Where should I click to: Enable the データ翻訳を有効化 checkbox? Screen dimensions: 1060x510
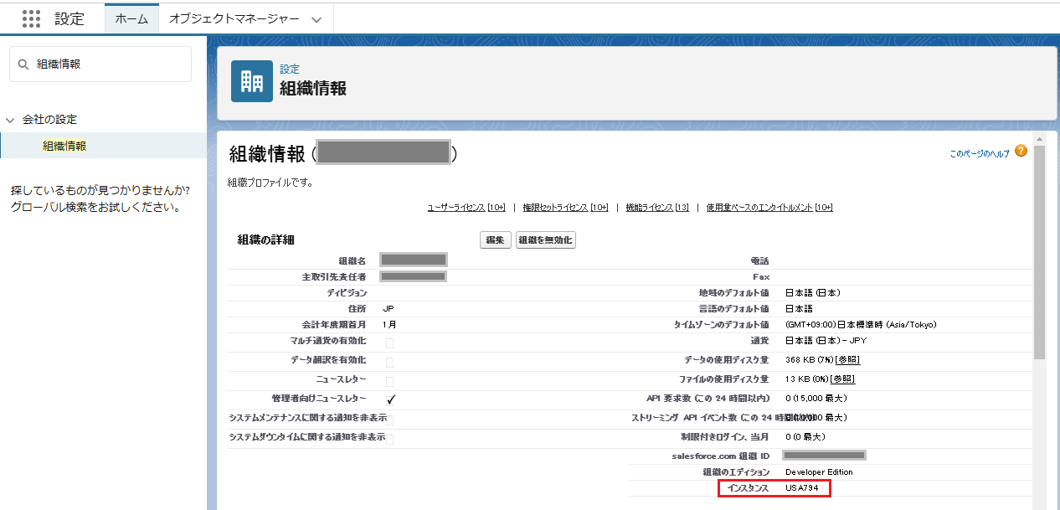(x=389, y=363)
